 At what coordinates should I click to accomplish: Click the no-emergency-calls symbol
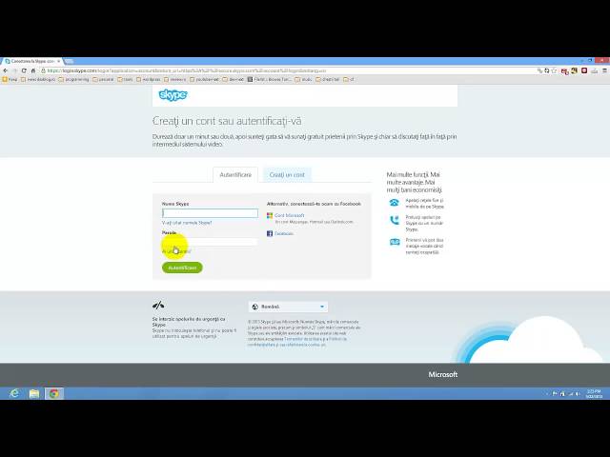click(x=158, y=306)
